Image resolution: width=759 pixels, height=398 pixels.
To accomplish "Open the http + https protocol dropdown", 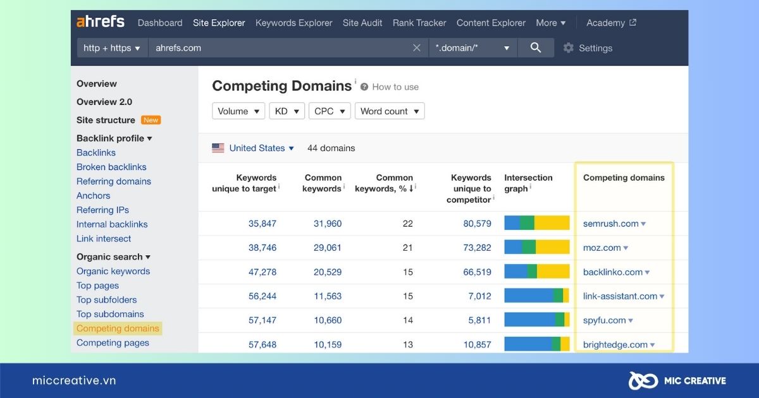I will pos(112,48).
